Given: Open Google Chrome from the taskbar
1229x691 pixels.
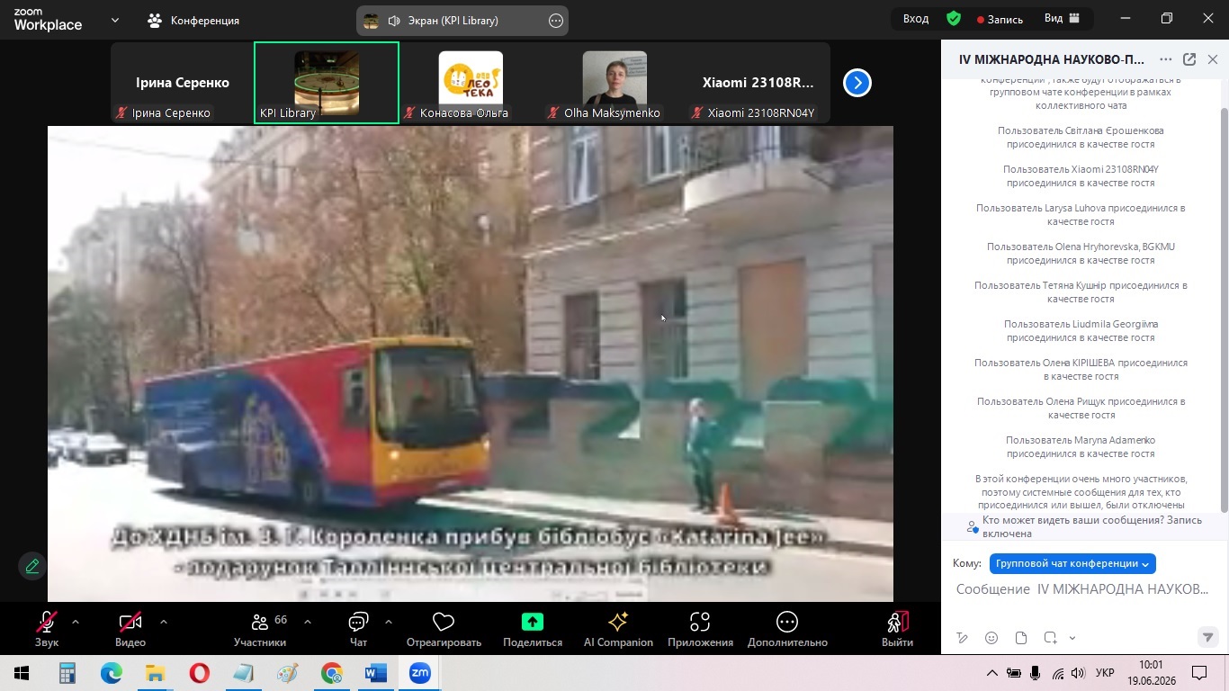Looking at the screenshot, I should click(x=332, y=673).
